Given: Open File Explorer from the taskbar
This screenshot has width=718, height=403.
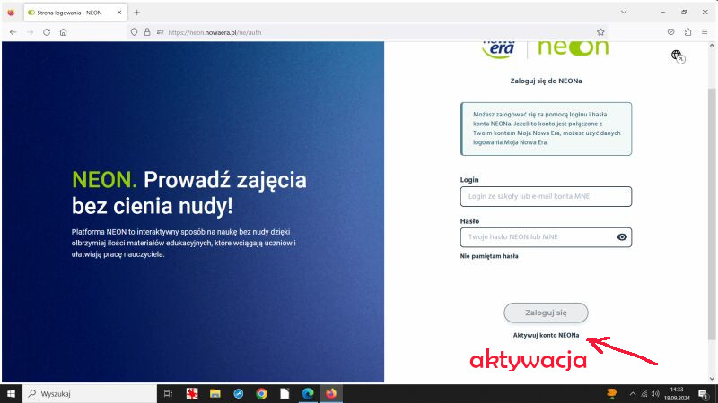Looking at the screenshot, I should coord(215,393).
